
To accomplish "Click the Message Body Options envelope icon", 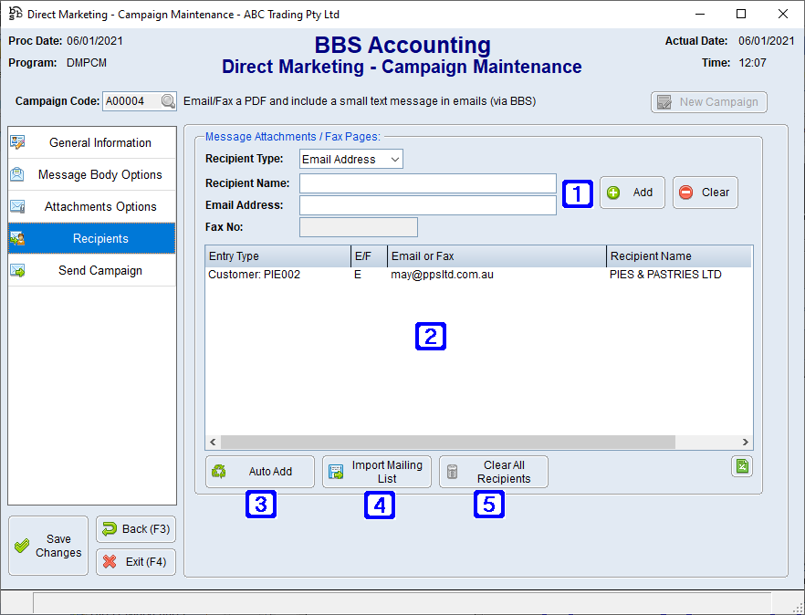I will tap(20, 174).
